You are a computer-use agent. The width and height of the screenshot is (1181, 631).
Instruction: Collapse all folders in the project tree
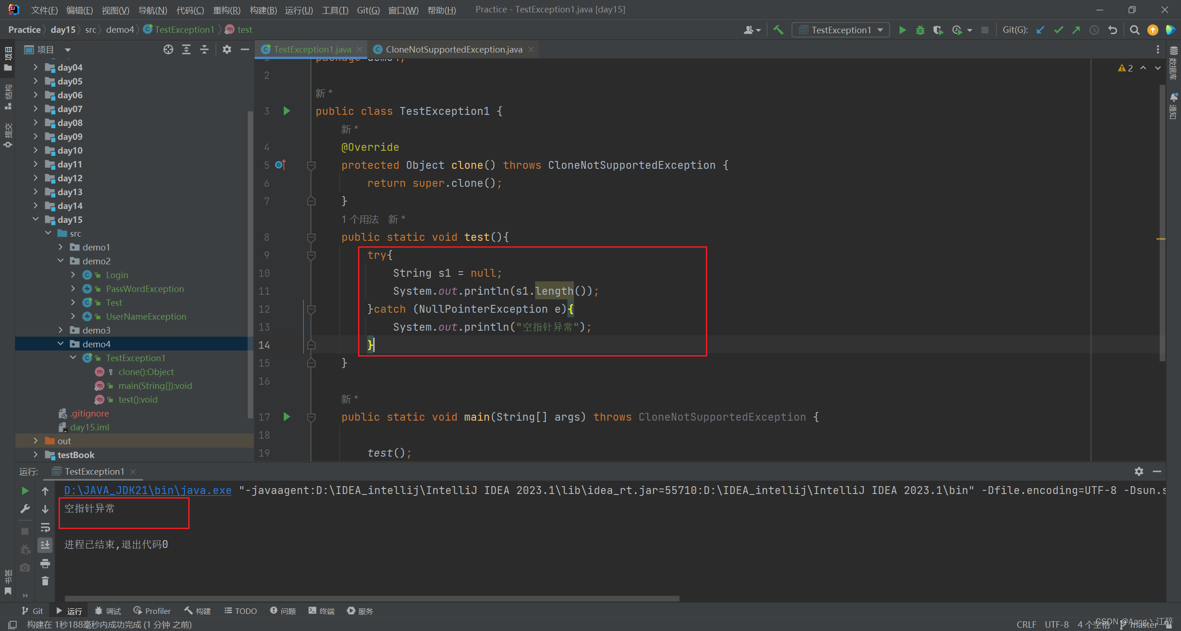204,49
